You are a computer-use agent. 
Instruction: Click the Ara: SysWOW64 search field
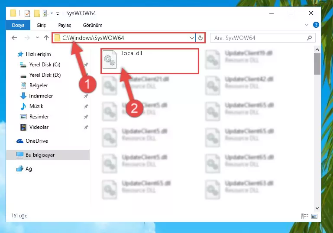click(x=263, y=38)
